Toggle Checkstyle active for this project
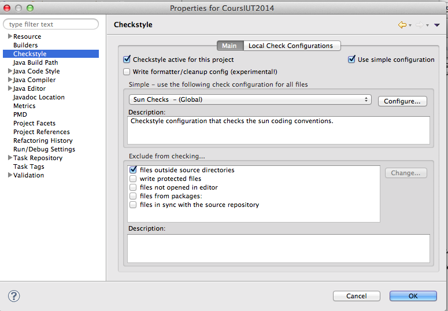Screen dimensions: 448x311 tap(127, 60)
